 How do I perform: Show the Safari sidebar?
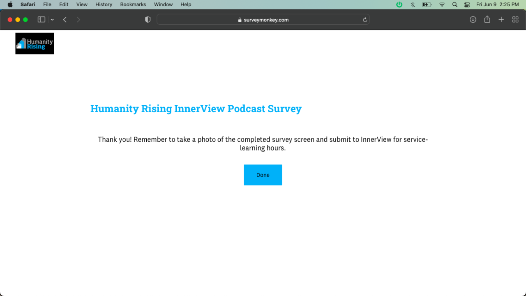(x=42, y=20)
